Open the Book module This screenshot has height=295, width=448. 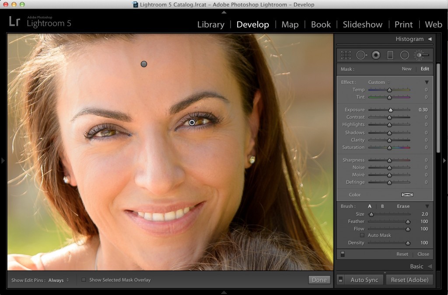pos(321,24)
